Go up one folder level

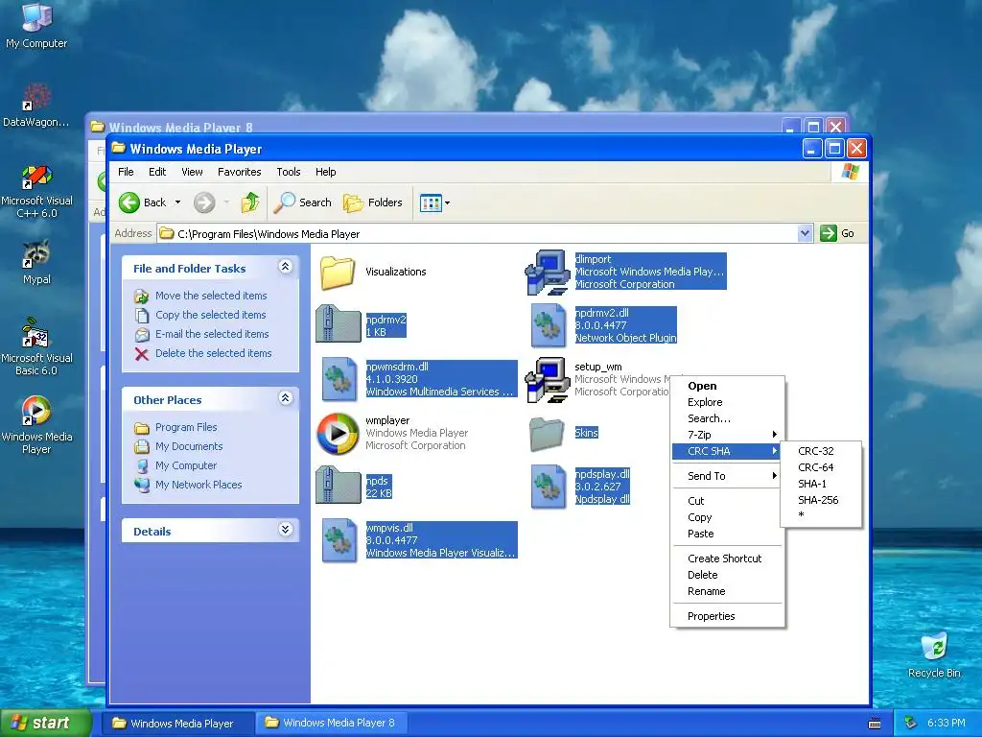[250, 202]
